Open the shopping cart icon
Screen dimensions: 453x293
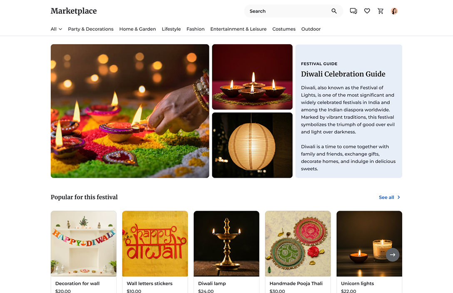(x=381, y=11)
